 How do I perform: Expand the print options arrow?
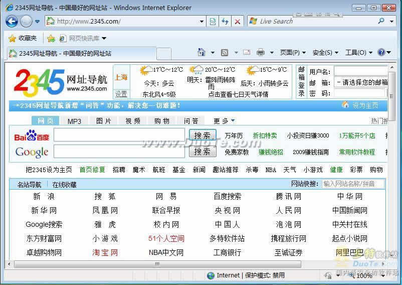click(x=272, y=53)
